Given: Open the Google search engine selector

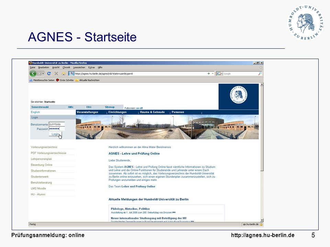Looking at the screenshot, I should 220,73.
